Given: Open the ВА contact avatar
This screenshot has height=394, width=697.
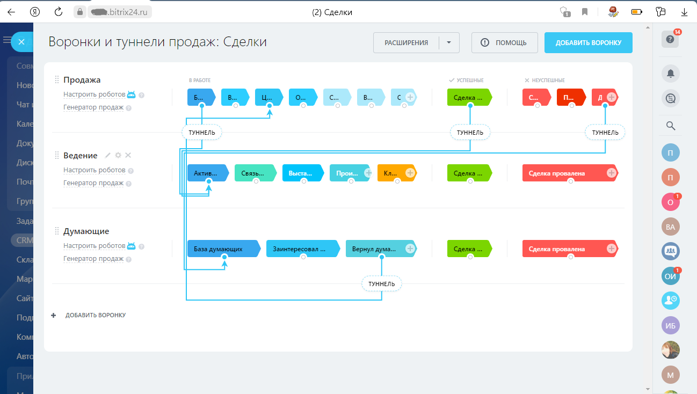Looking at the screenshot, I should click(670, 227).
